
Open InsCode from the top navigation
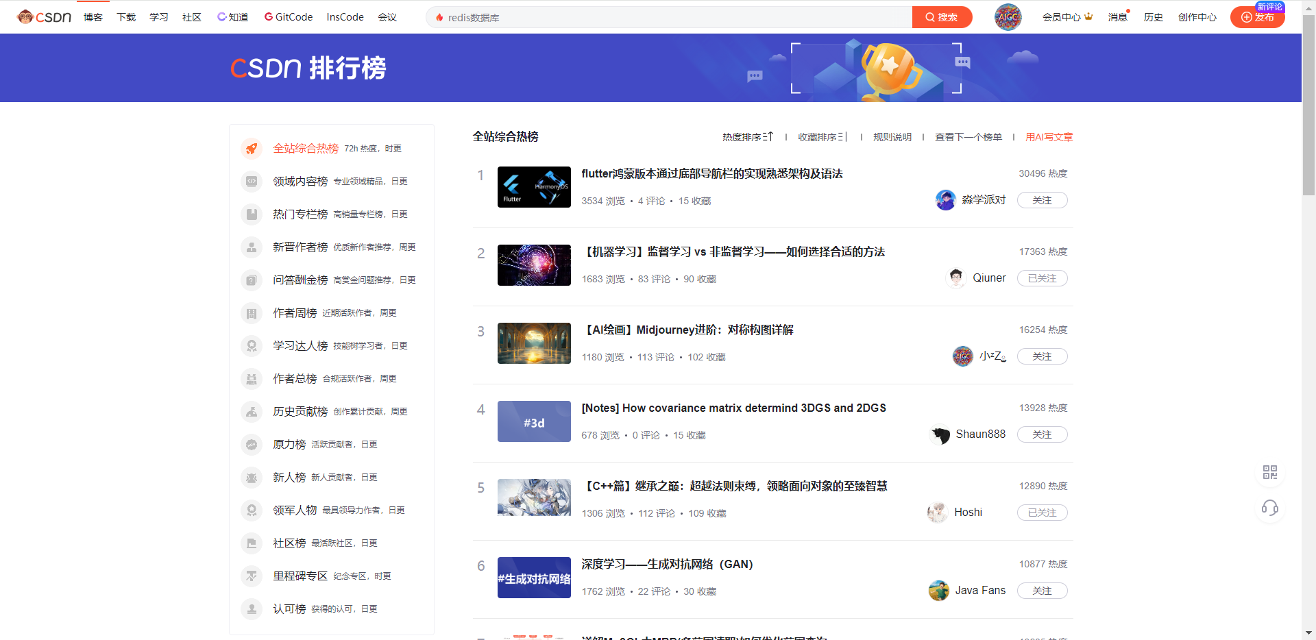345,17
